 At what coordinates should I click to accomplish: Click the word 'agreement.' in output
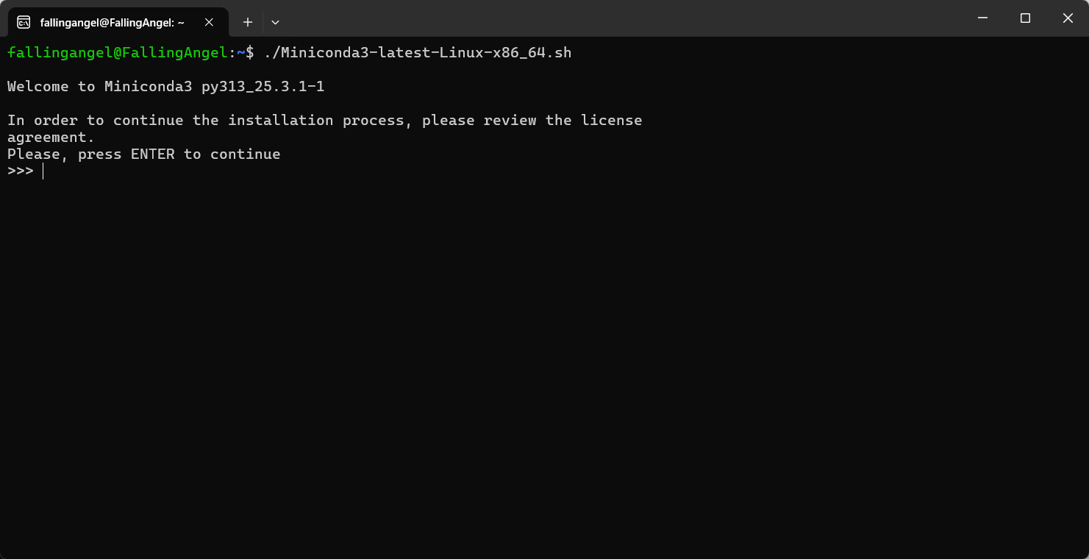[x=51, y=138]
